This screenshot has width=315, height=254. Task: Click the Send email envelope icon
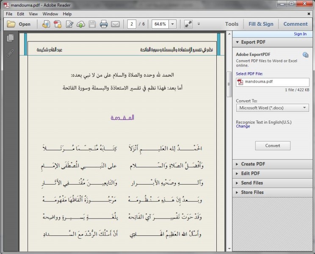115,24
